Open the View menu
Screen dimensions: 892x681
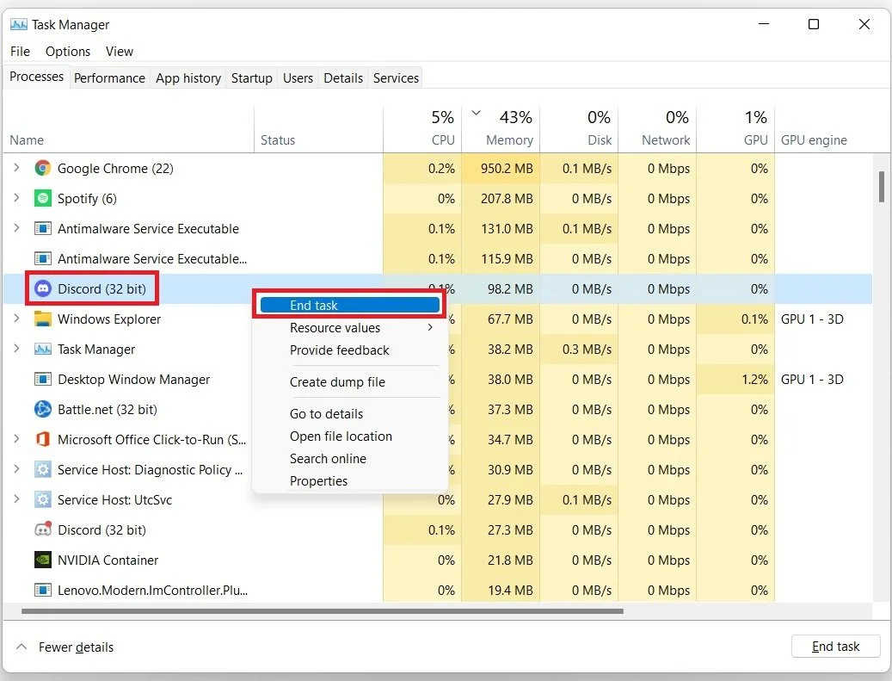point(119,52)
